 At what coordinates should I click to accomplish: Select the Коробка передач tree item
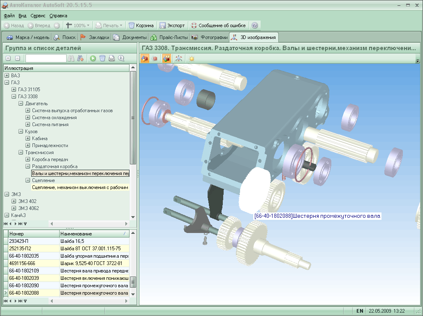50,159
